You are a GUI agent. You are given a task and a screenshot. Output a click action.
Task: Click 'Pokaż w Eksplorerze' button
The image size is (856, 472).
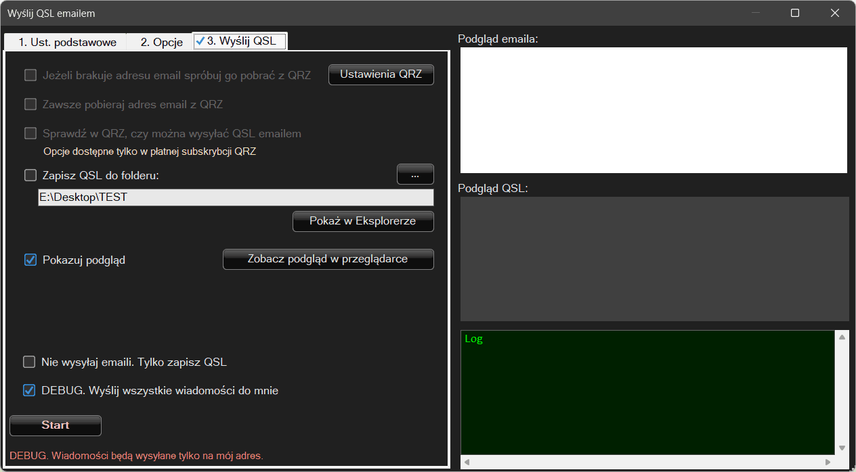coord(362,221)
